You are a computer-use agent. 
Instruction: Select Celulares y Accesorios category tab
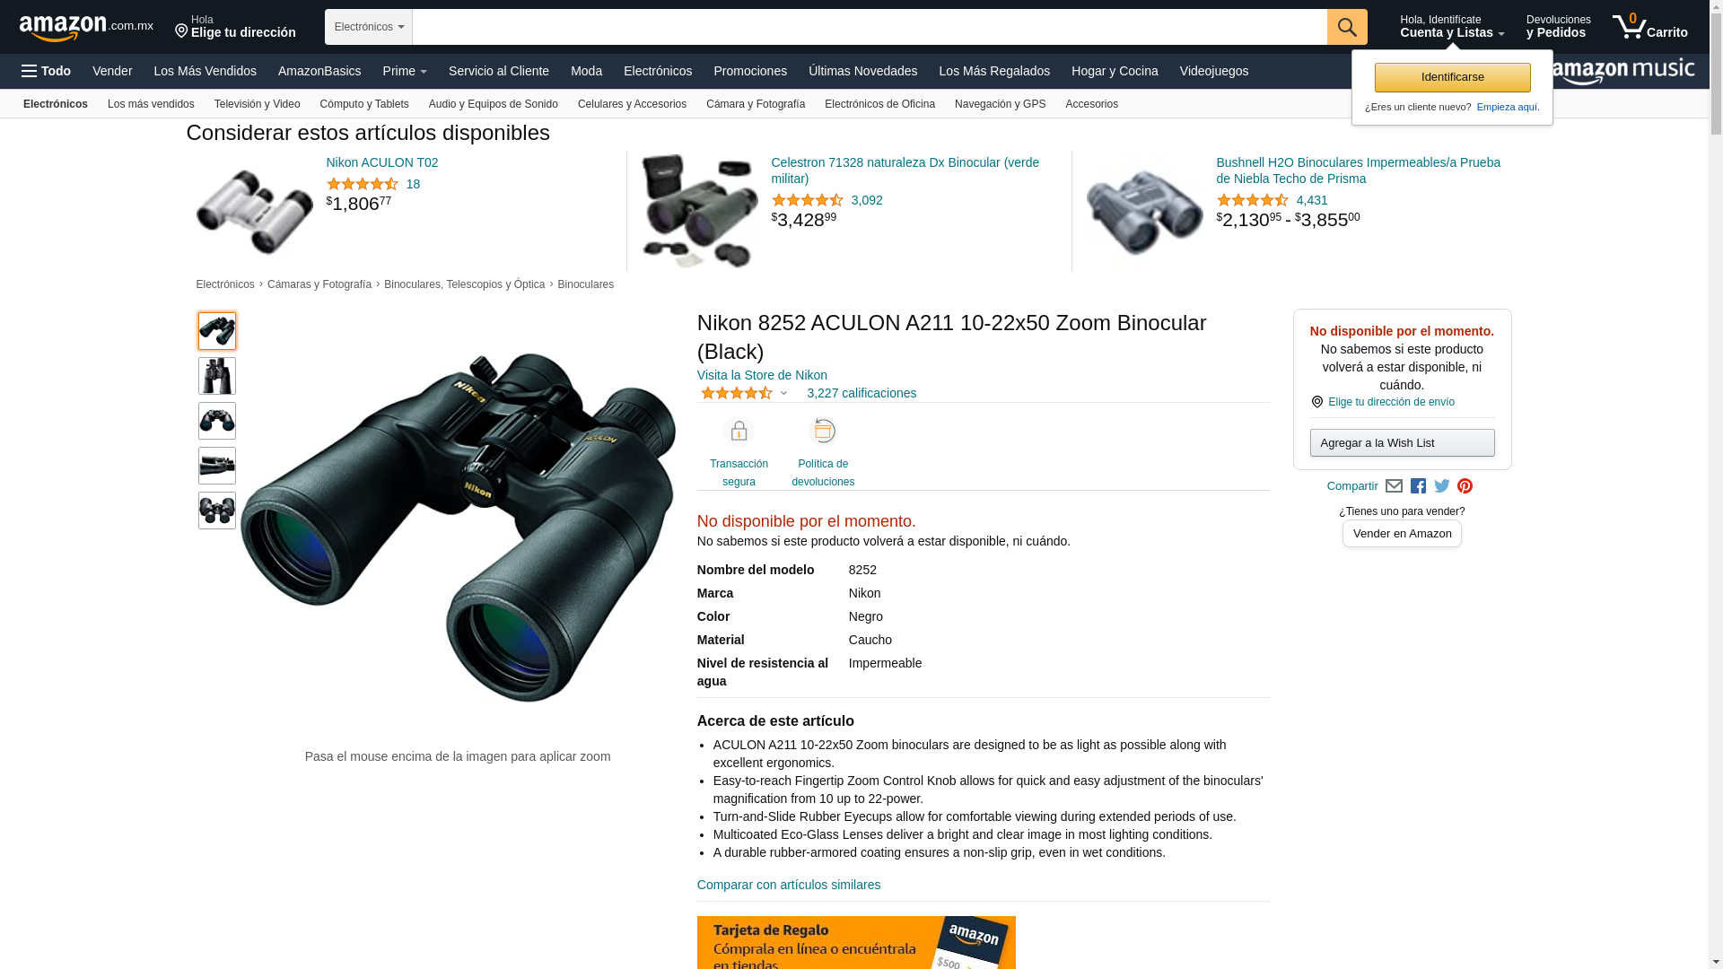pos(632,104)
